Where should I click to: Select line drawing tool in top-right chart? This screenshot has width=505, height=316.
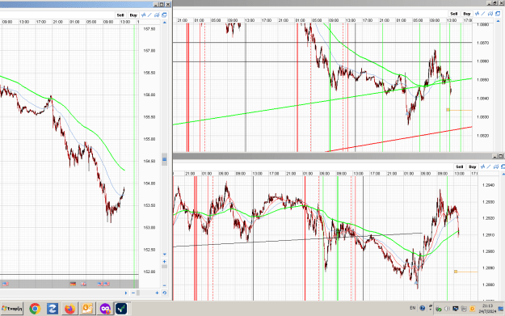[483, 14]
